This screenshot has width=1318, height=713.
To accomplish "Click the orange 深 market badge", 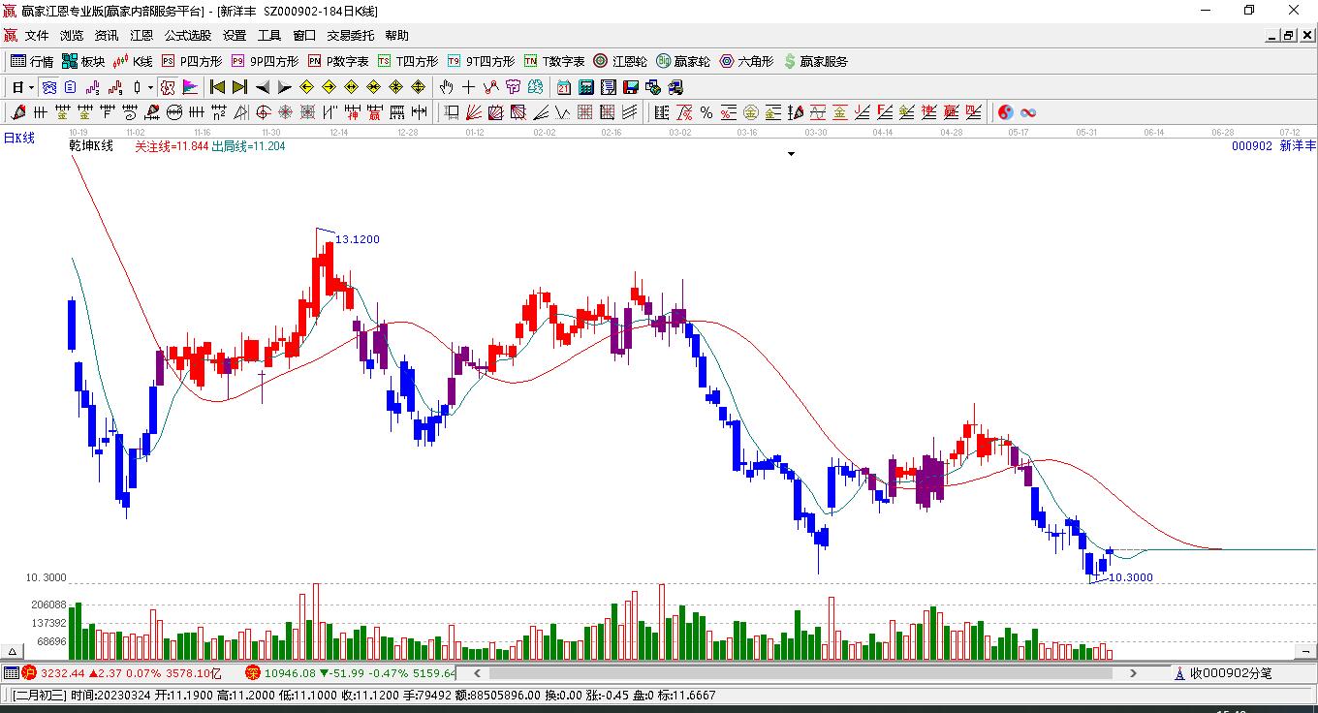I will [253, 673].
